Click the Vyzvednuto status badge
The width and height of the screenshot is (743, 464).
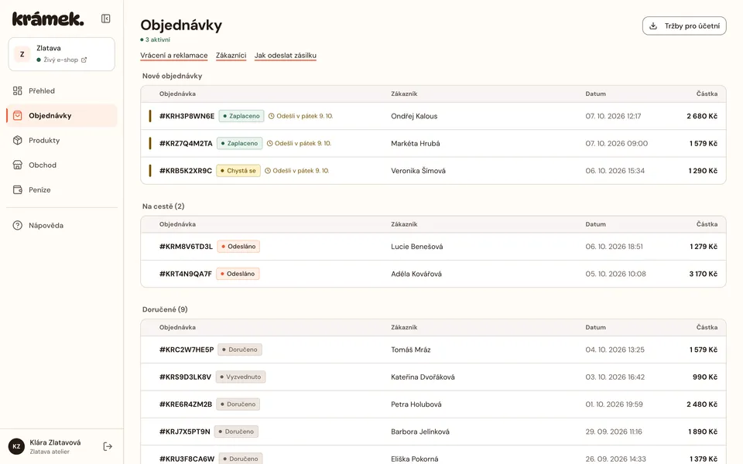(x=241, y=377)
